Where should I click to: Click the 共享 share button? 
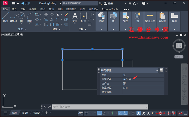click(x=26, y=3)
